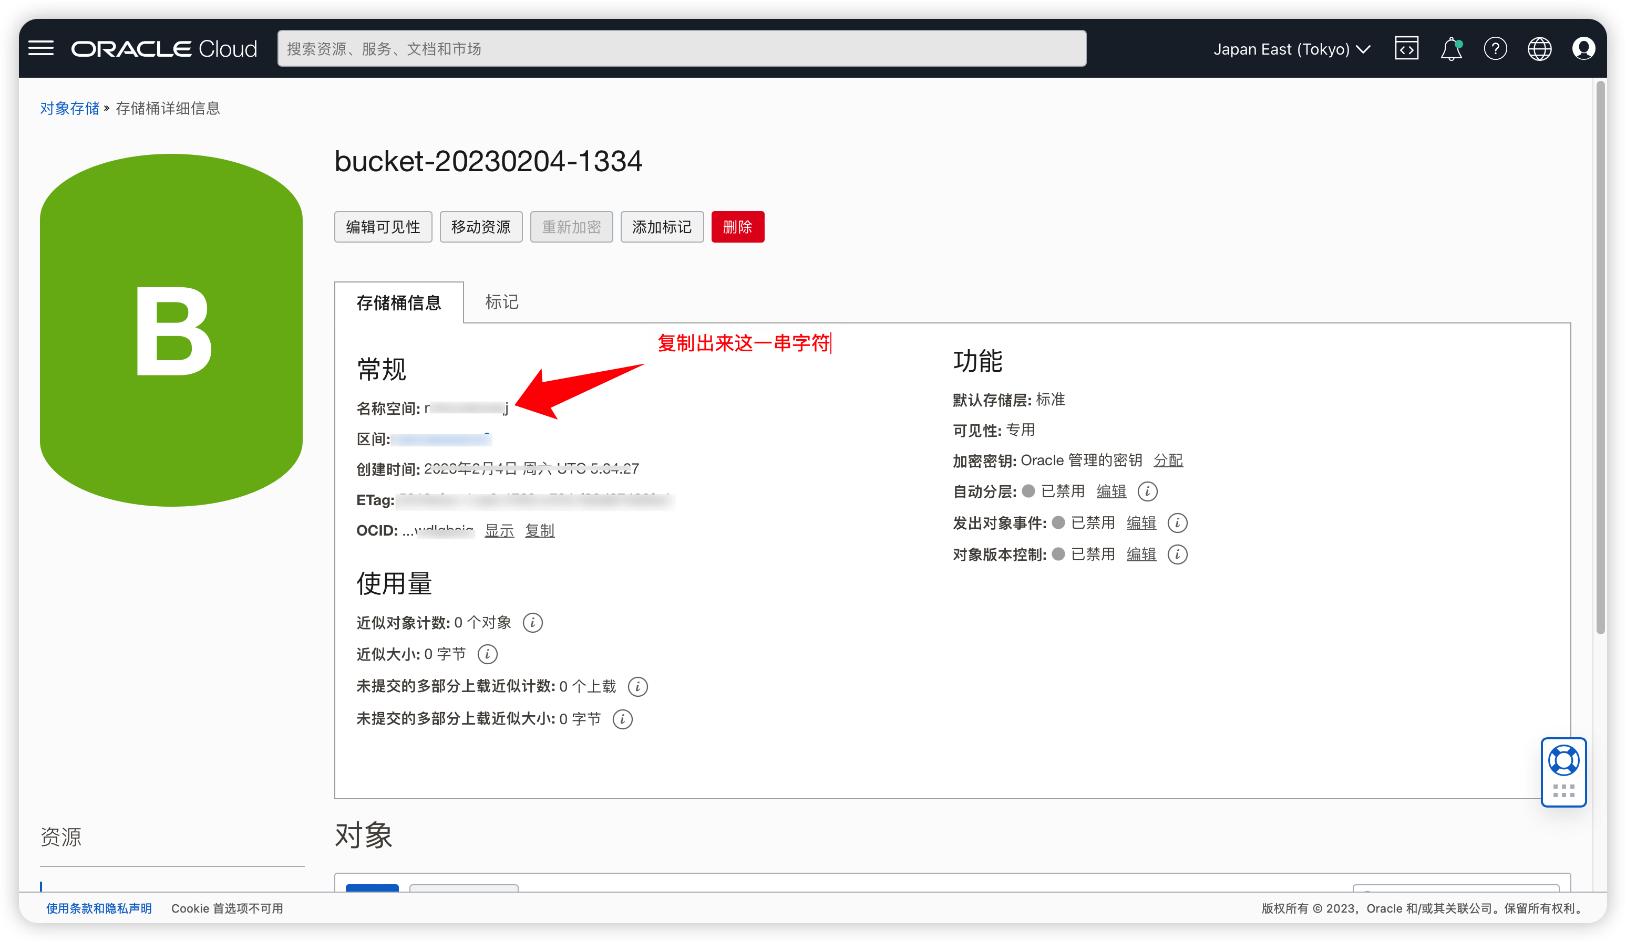This screenshot has width=1626, height=942.
Task: Open the language globe icon
Action: click(x=1539, y=48)
